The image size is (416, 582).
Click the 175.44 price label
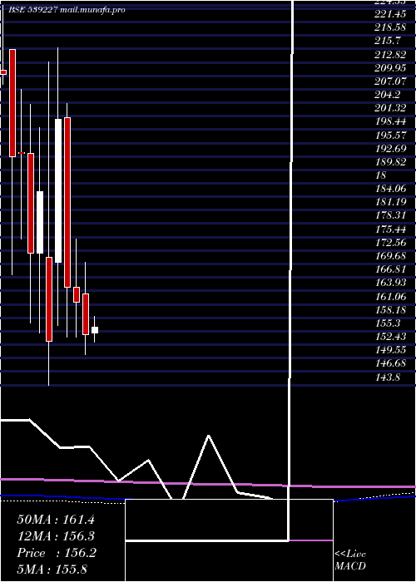[x=390, y=229]
